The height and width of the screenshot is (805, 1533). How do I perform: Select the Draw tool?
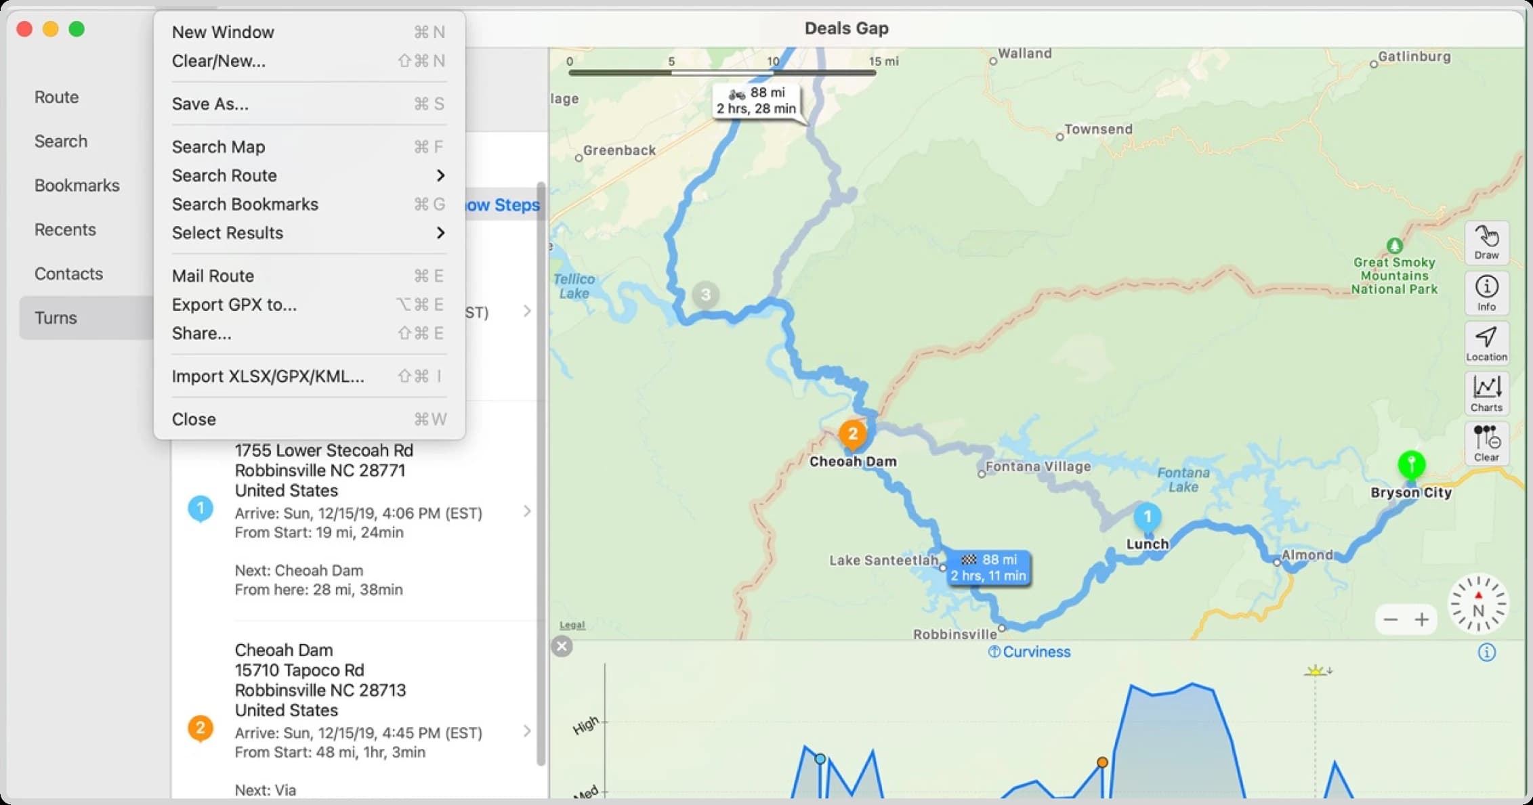click(x=1486, y=242)
